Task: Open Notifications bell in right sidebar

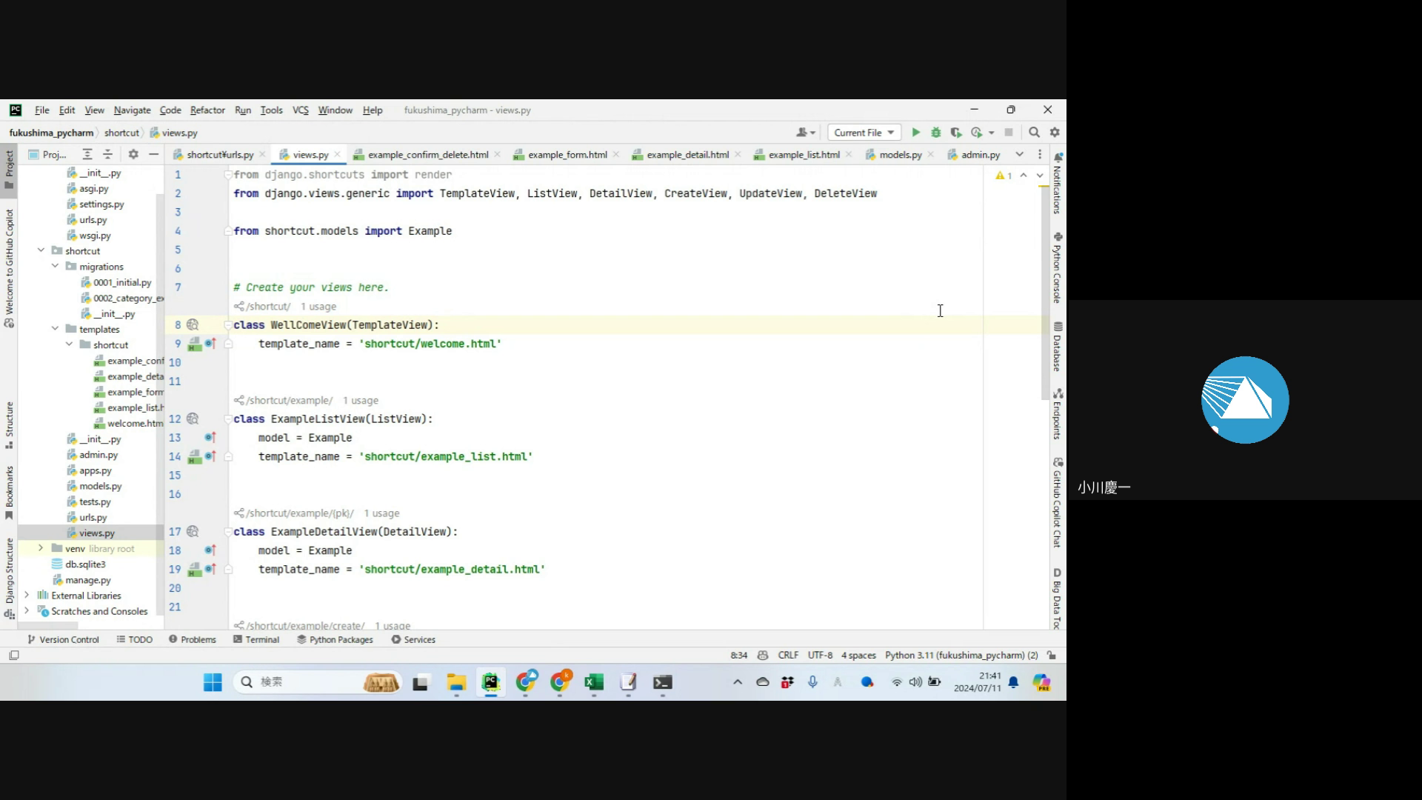Action: [x=1058, y=158]
